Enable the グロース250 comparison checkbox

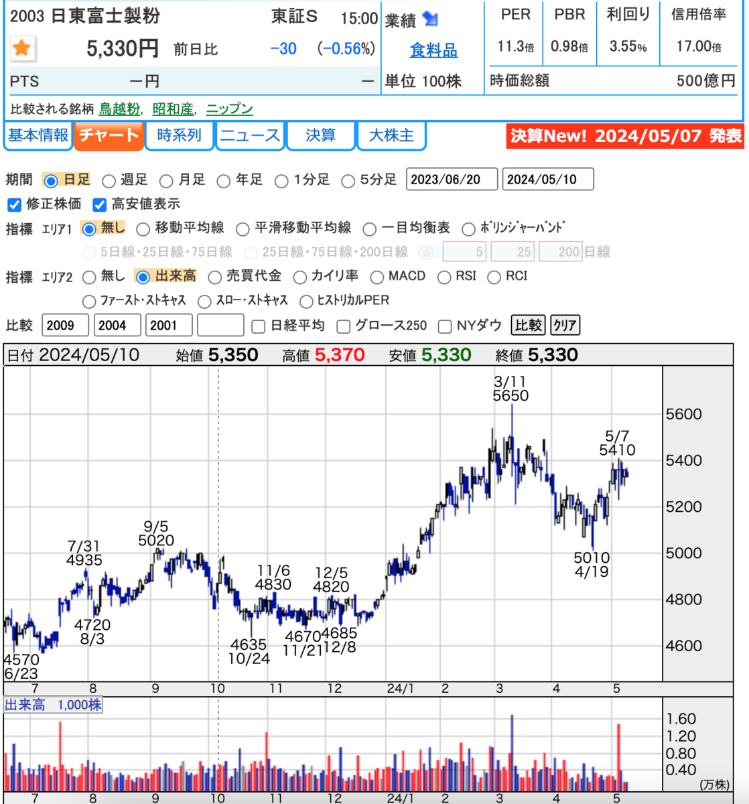(x=343, y=326)
